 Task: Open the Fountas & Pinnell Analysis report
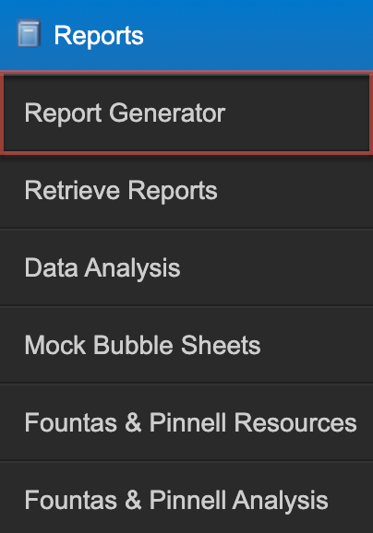click(186, 498)
